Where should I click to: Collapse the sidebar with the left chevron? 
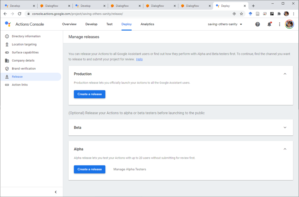pos(56,192)
